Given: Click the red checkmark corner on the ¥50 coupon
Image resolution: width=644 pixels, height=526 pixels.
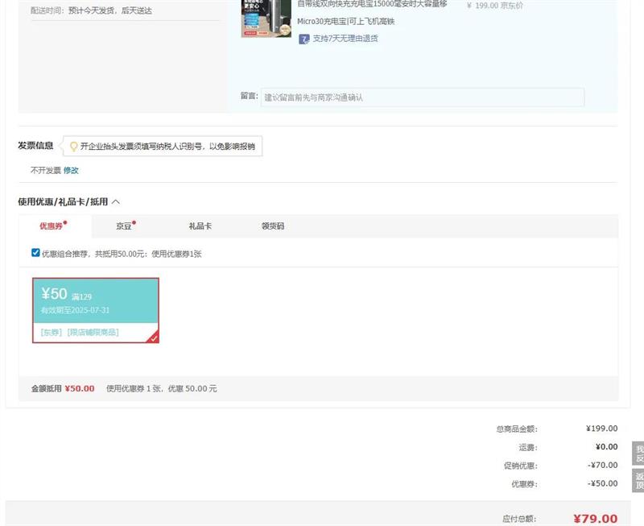Looking at the screenshot, I should click(x=153, y=338).
